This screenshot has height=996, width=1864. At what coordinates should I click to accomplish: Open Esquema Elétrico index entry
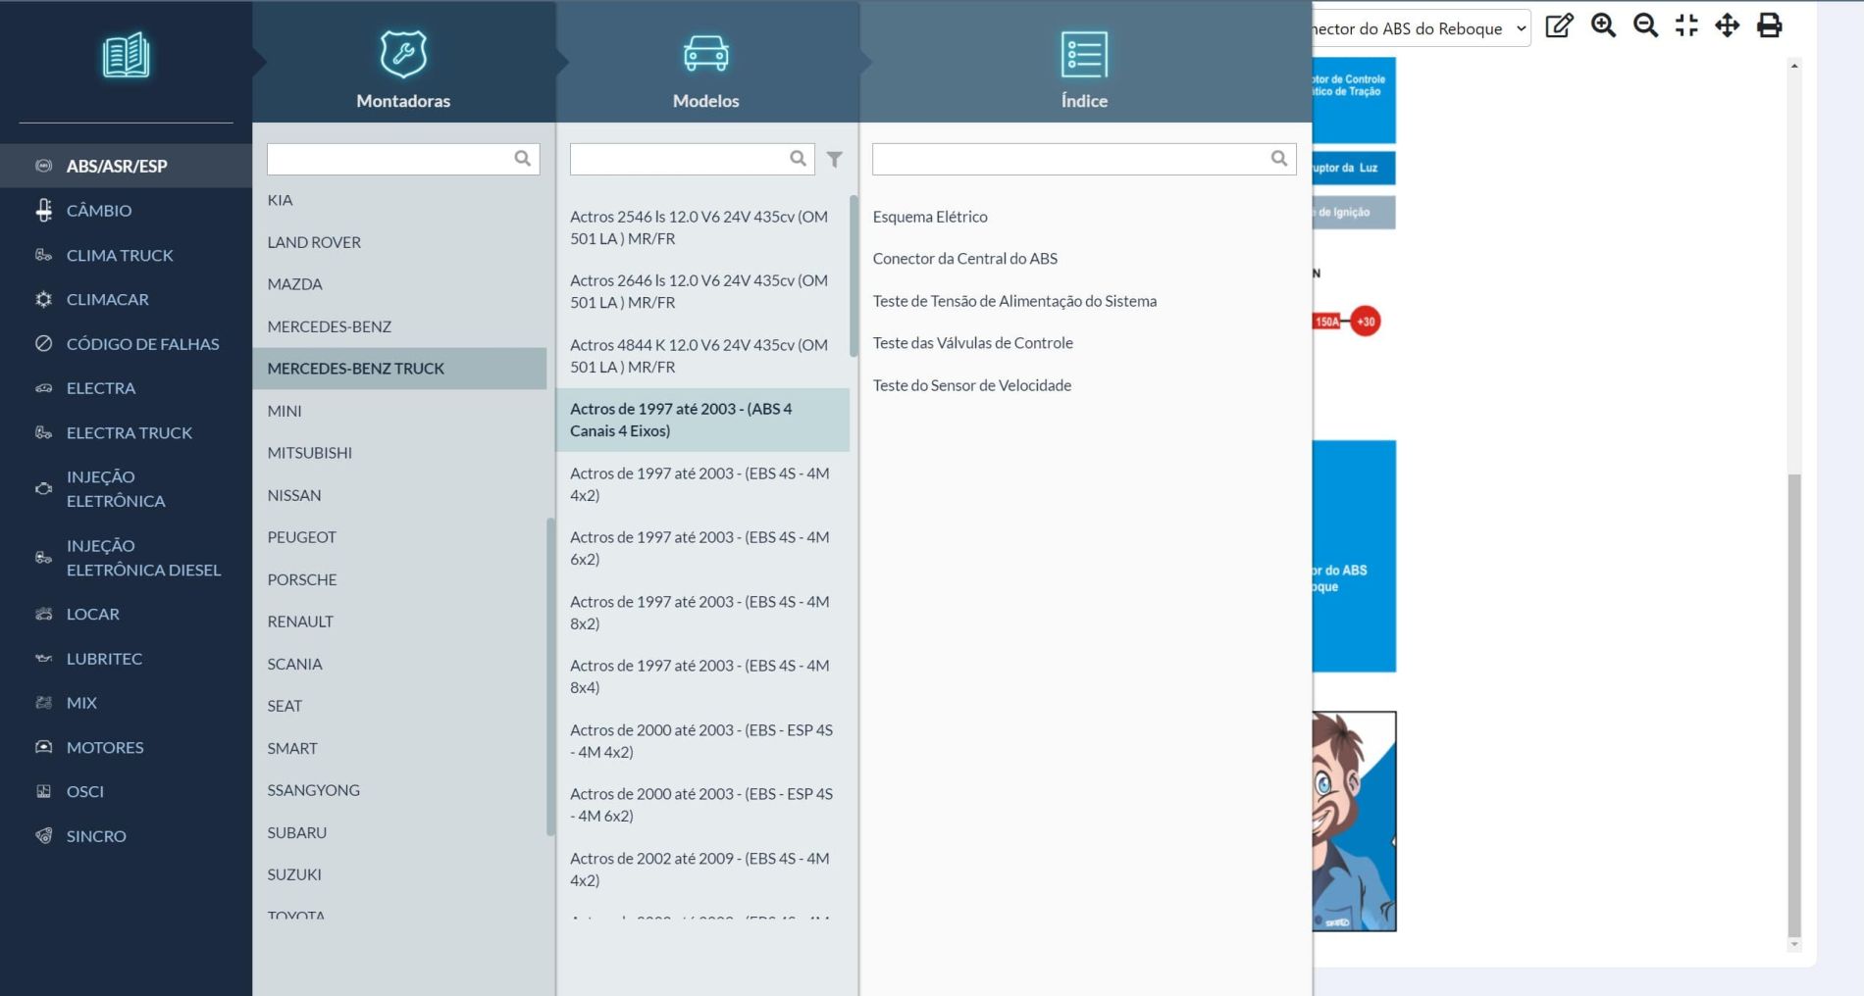(930, 217)
